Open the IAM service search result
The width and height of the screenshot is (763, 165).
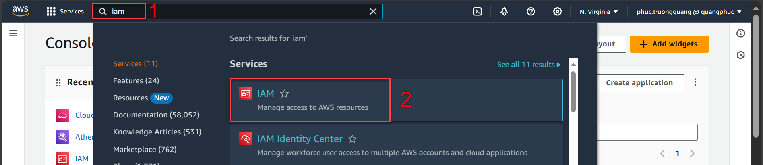click(310, 100)
